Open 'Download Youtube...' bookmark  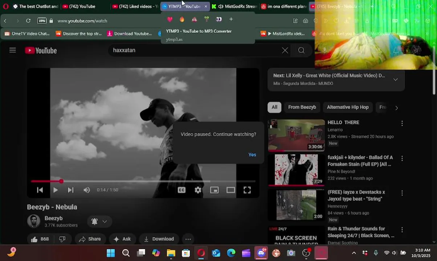tap(129, 34)
